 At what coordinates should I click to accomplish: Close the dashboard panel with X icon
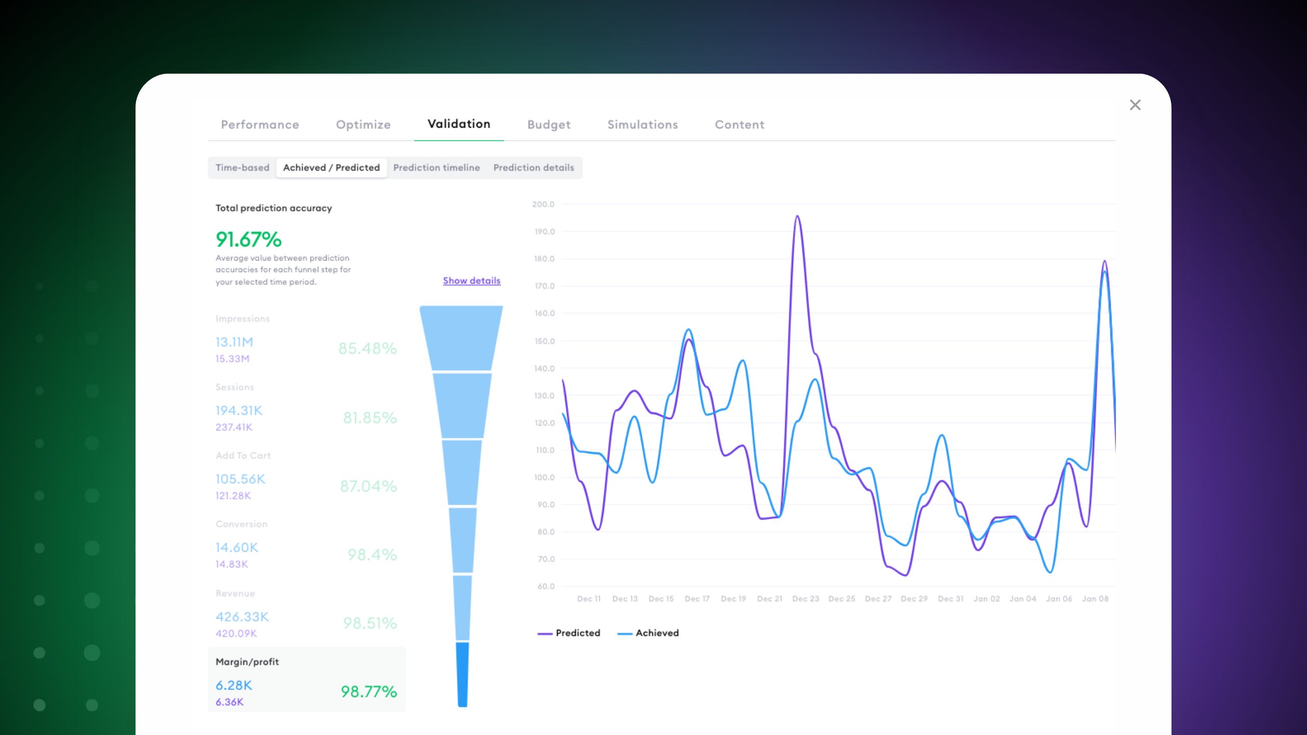click(x=1135, y=105)
